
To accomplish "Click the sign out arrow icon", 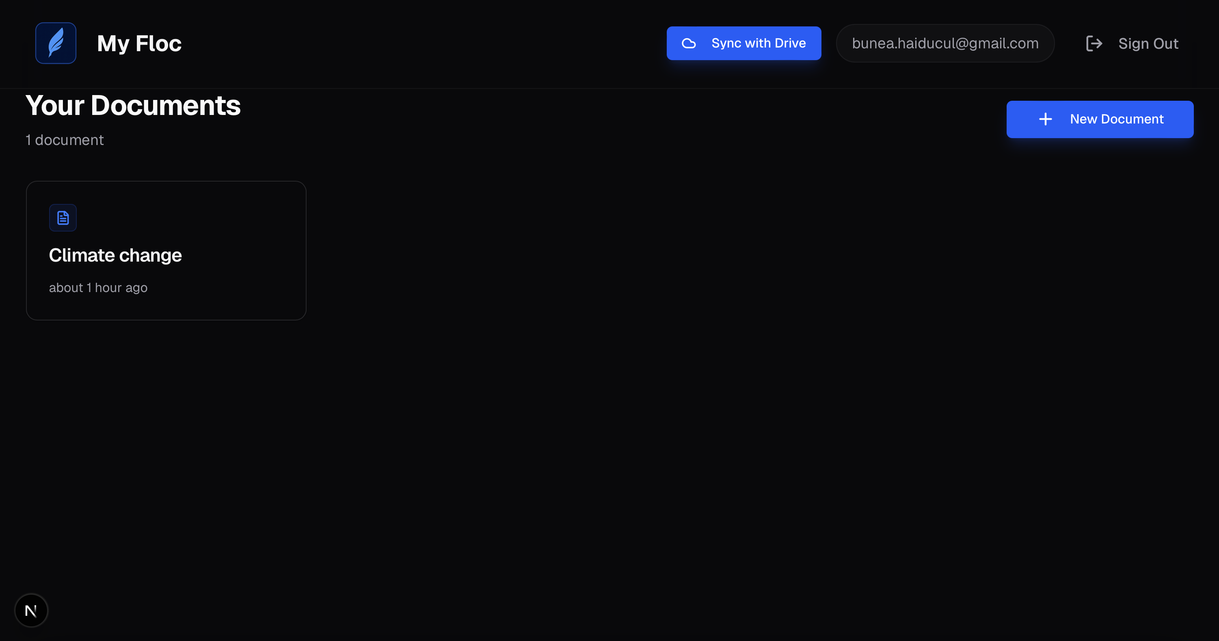I will point(1094,43).
